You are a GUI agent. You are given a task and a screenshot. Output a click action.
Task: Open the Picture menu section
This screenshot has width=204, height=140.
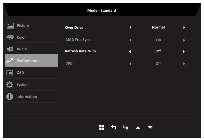(x=31, y=25)
